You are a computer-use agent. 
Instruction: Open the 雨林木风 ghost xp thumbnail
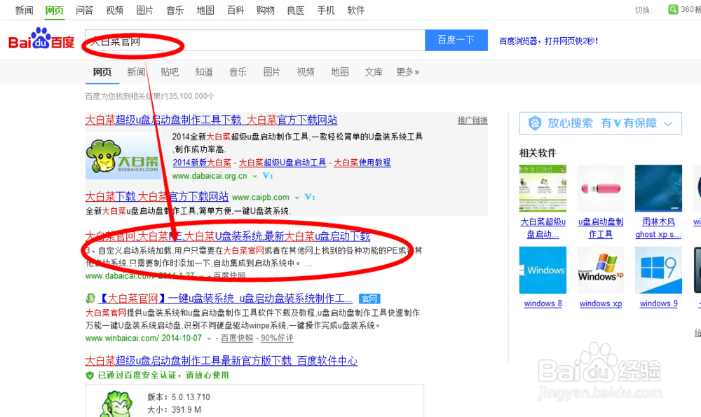pos(658,188)
